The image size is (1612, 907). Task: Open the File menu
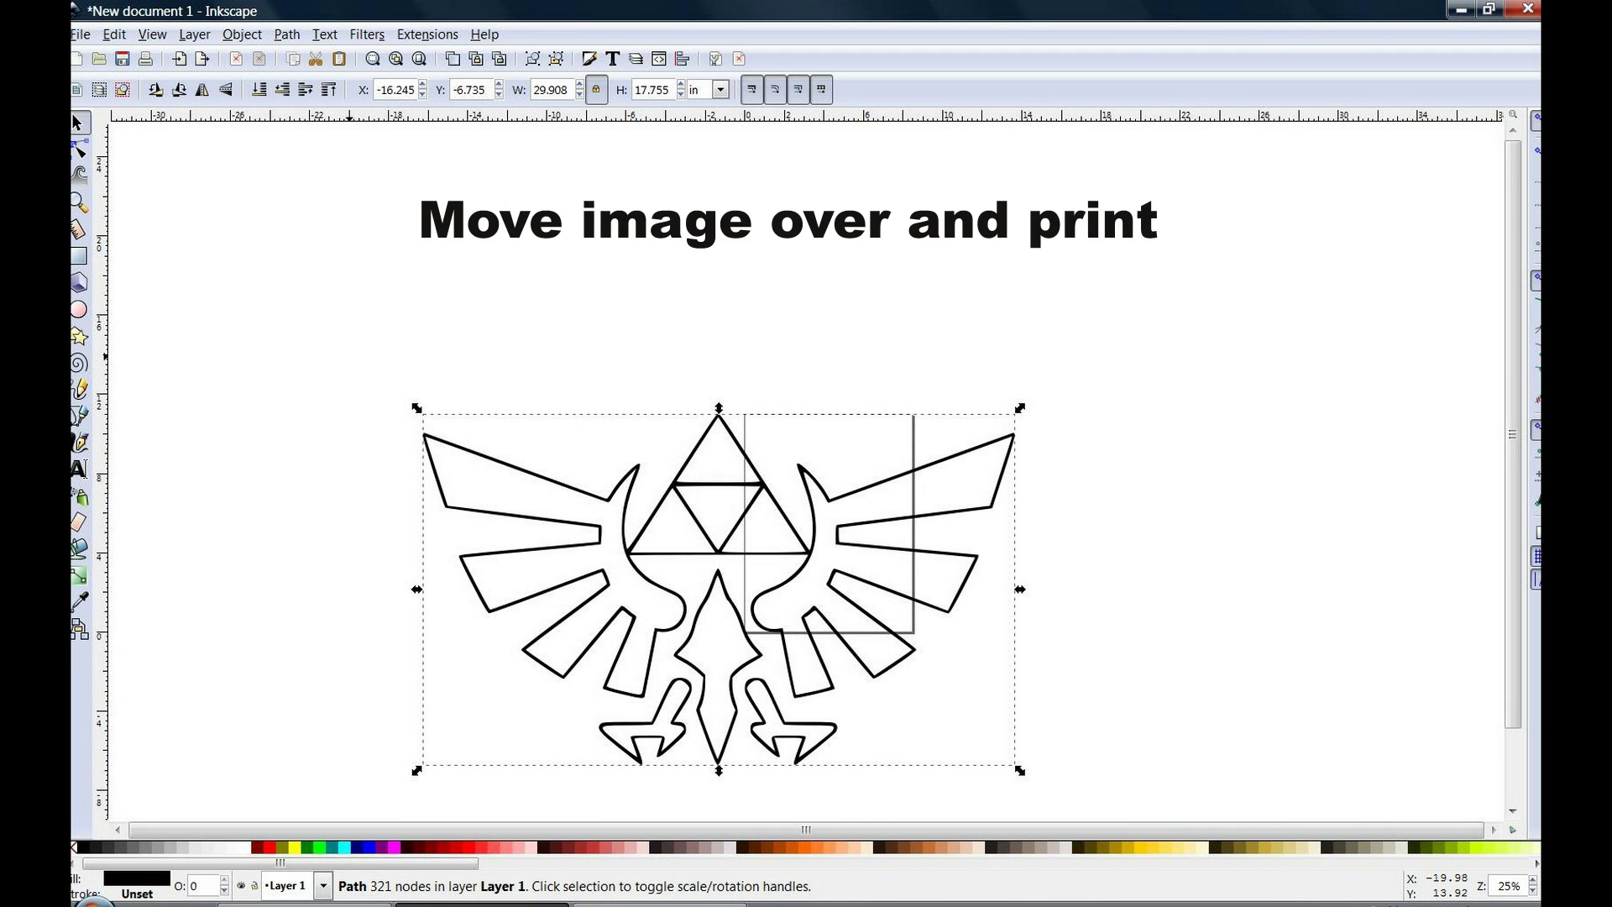click(x=80, y=34)
